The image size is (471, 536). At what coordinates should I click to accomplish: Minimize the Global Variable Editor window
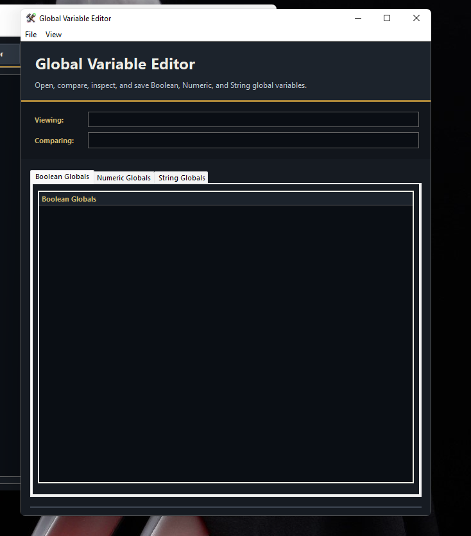(x=357, y=18)
